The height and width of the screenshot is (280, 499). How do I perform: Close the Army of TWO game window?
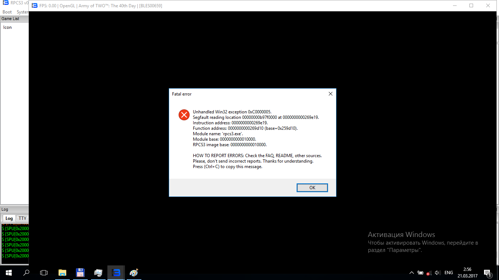tap(488, 6)
